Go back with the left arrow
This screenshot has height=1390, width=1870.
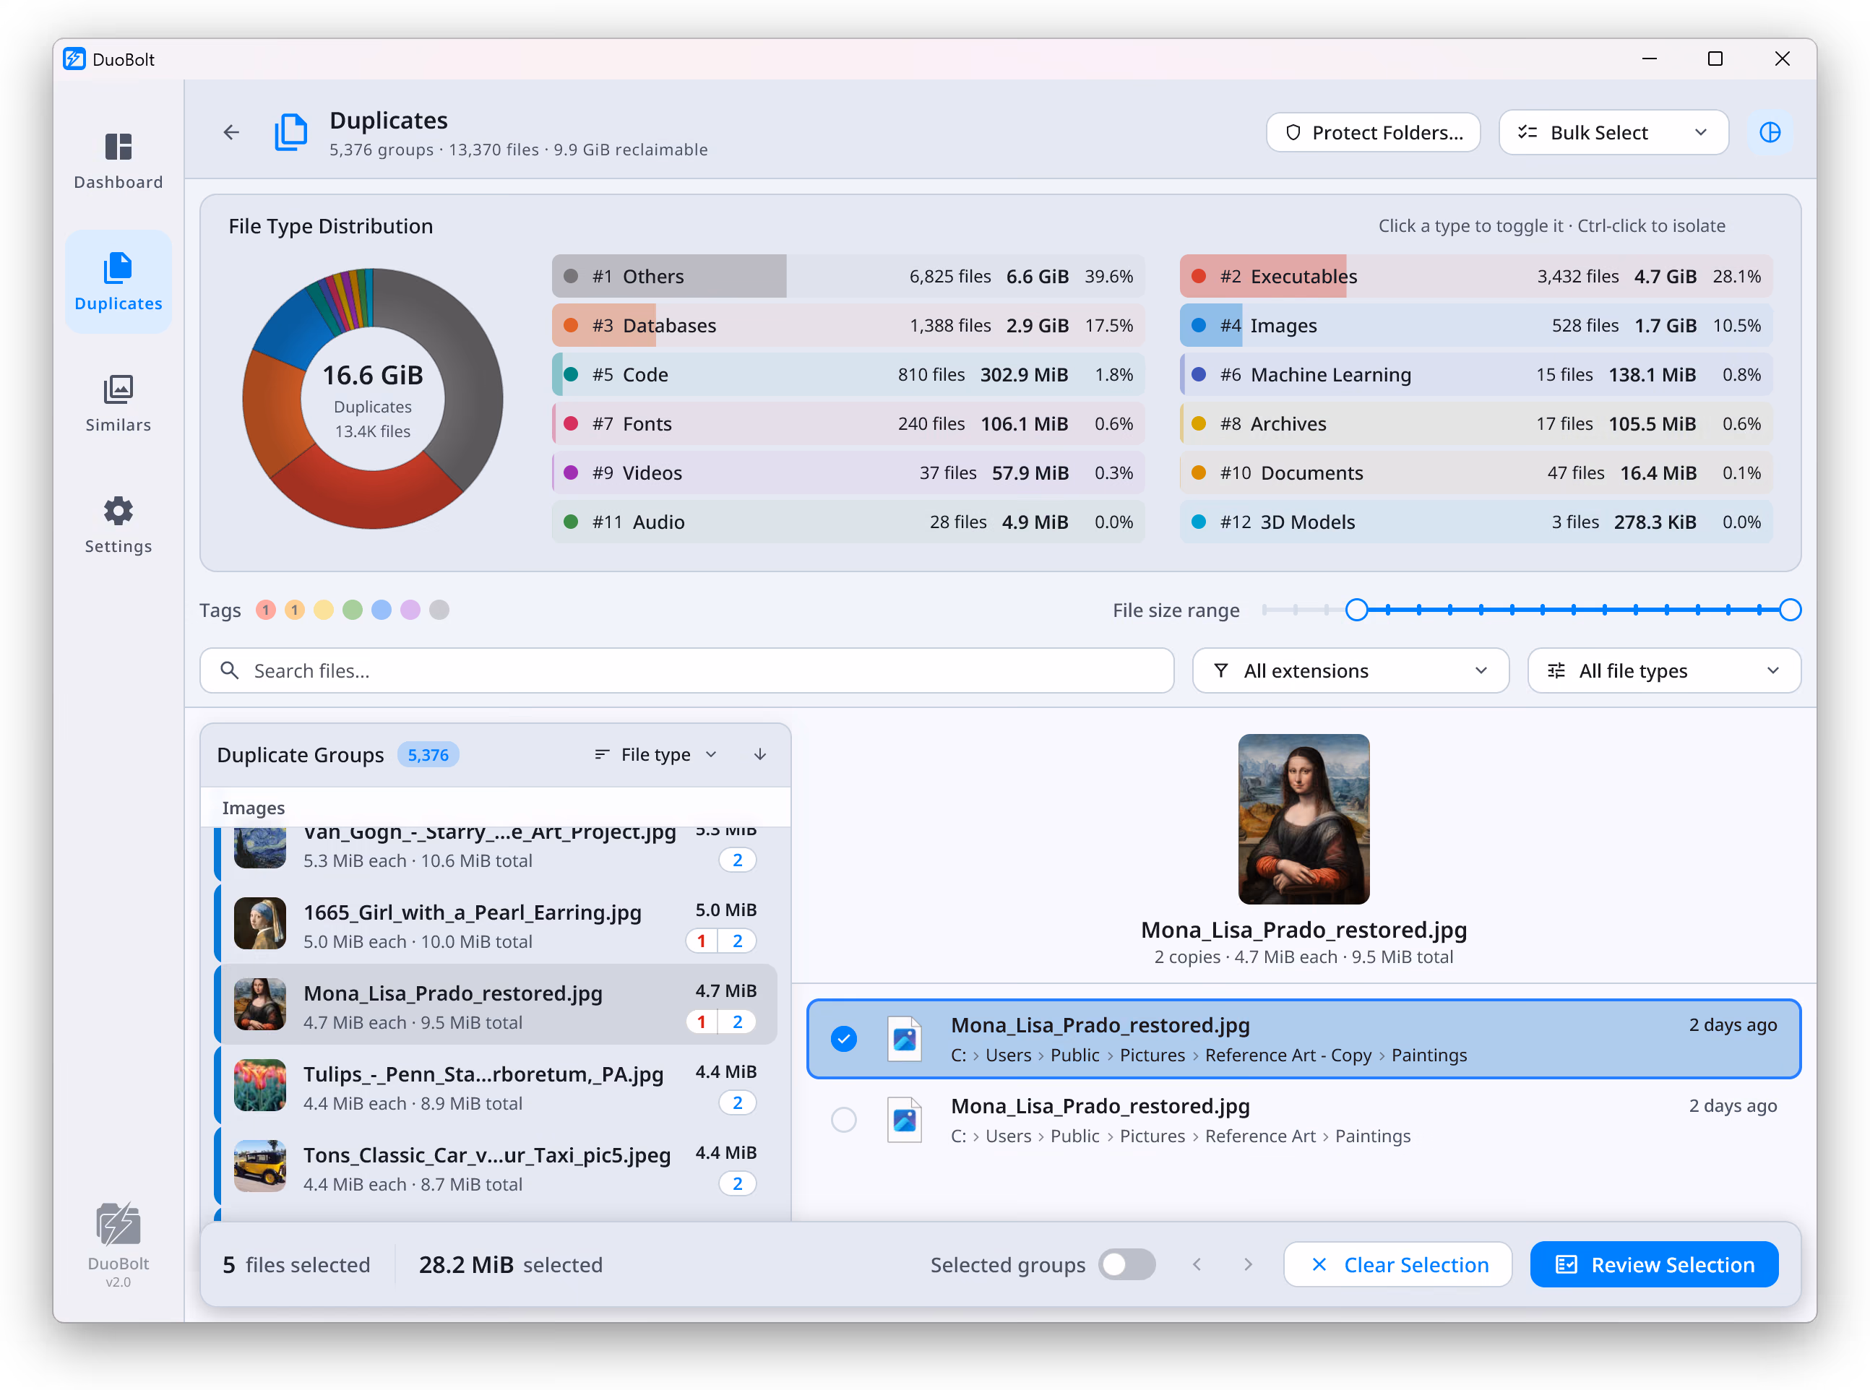pos(230,132)
